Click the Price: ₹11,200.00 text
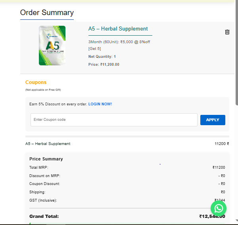This screenshot has height=225, width=238. point(104,65)
